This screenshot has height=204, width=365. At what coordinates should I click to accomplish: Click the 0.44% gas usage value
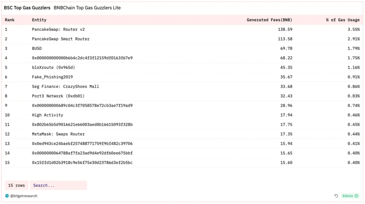pyautogui.click(x=354, y=134)
